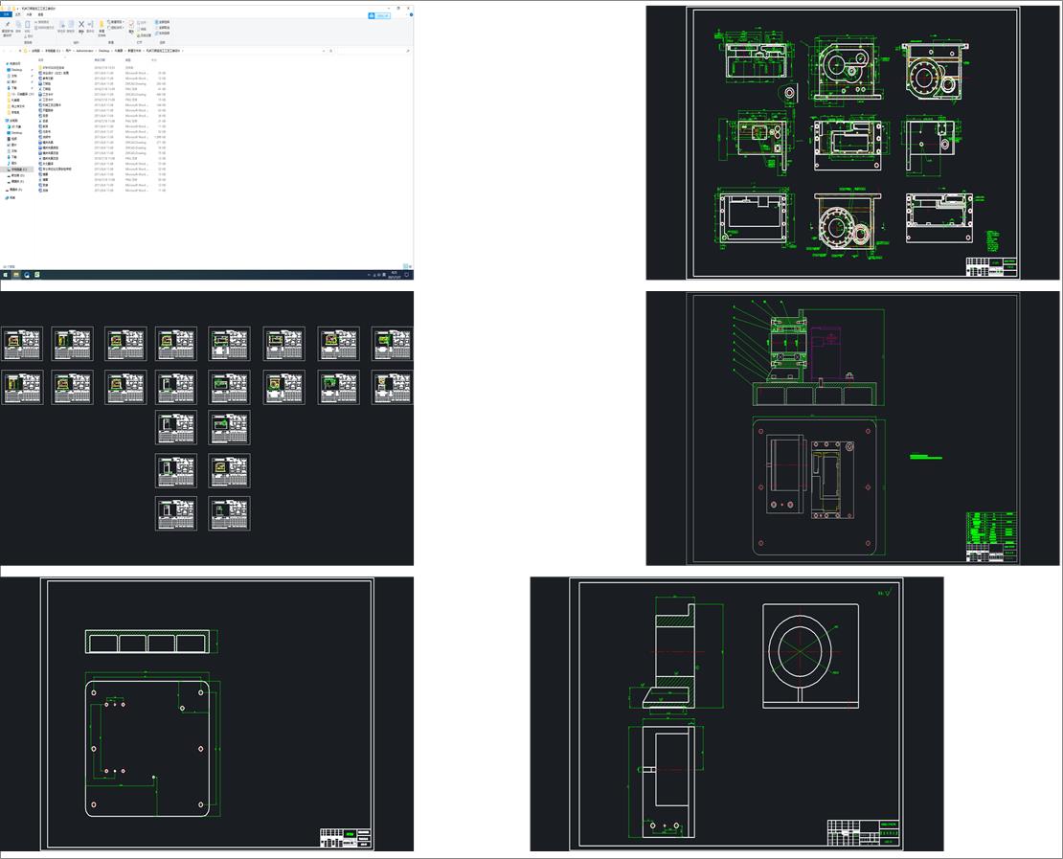Click the browser icon on taskbar
This screenshot has height=859, width=1063.
coord(27,275)
